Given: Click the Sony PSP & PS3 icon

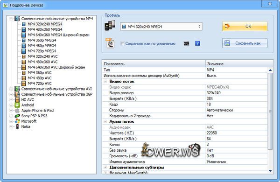Looking at the screenshot, I should (17, 116).
